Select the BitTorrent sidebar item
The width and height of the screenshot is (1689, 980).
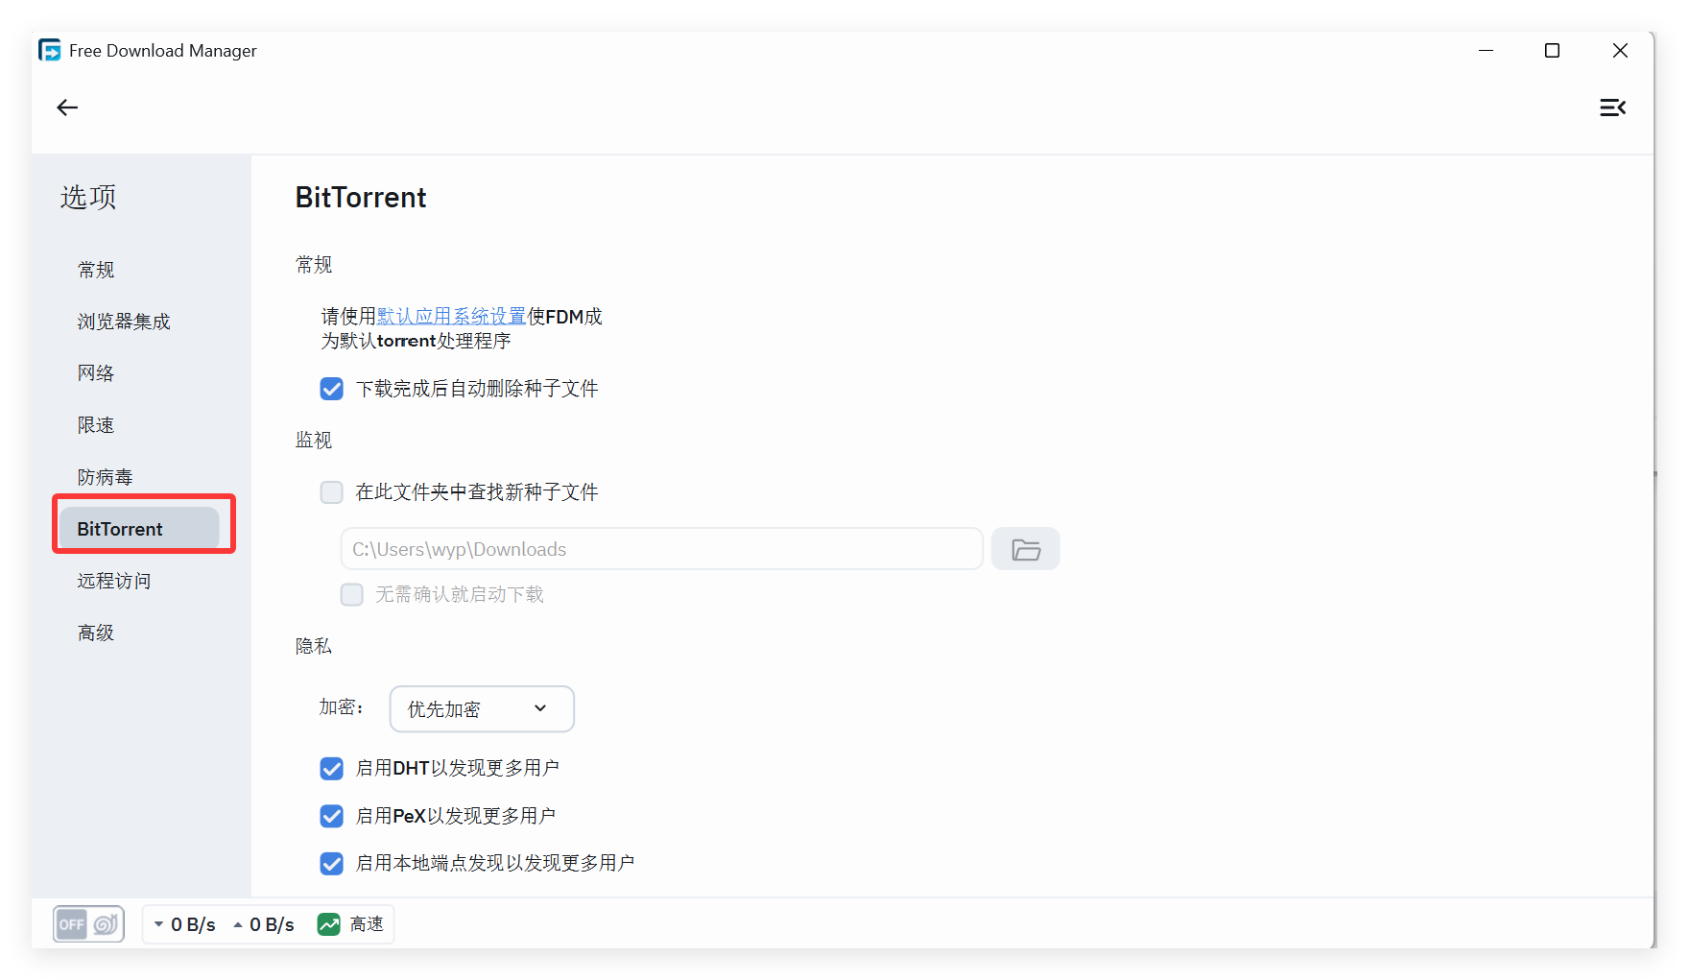pyautogui.click(x=139, y=529)
